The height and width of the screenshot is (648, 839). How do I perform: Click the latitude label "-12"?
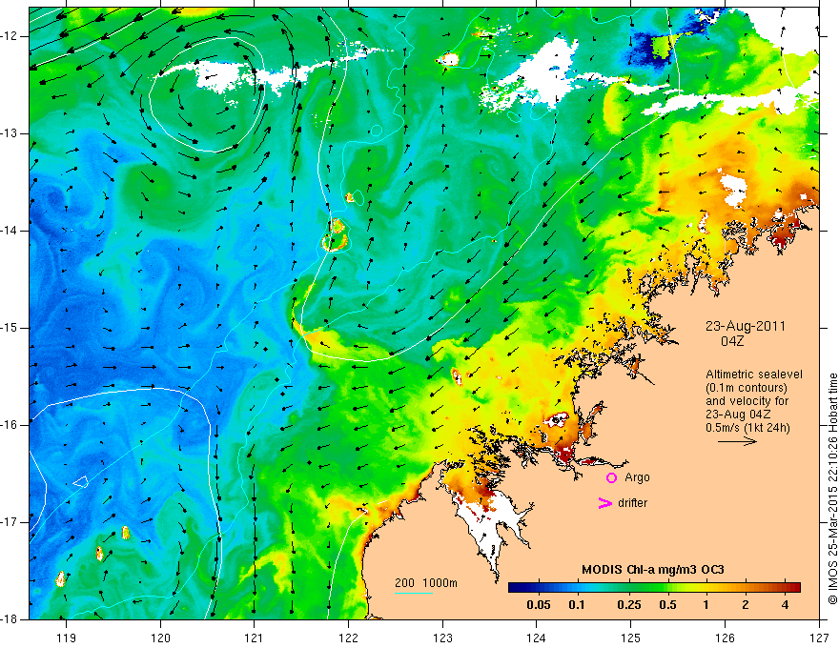[x=10, y=36]
